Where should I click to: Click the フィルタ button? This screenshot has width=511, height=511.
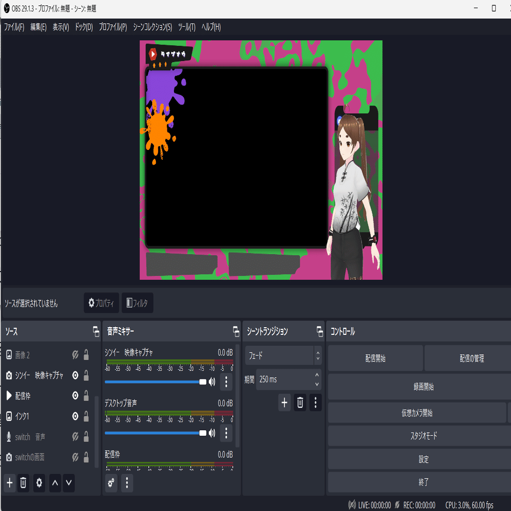coord(137,303)
